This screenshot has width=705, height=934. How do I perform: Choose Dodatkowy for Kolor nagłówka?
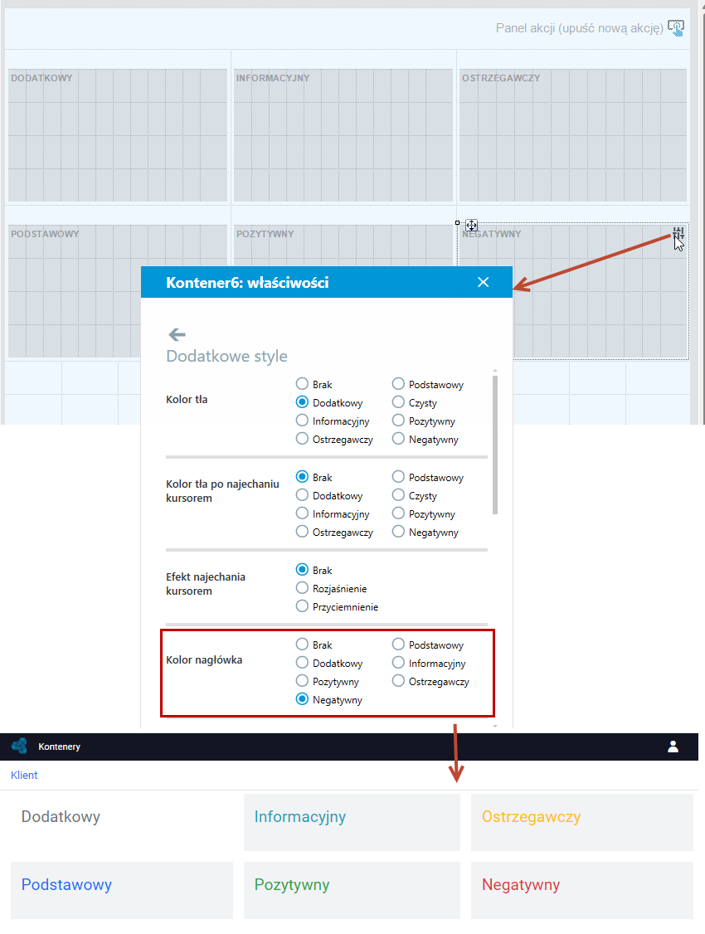point(303,663)
